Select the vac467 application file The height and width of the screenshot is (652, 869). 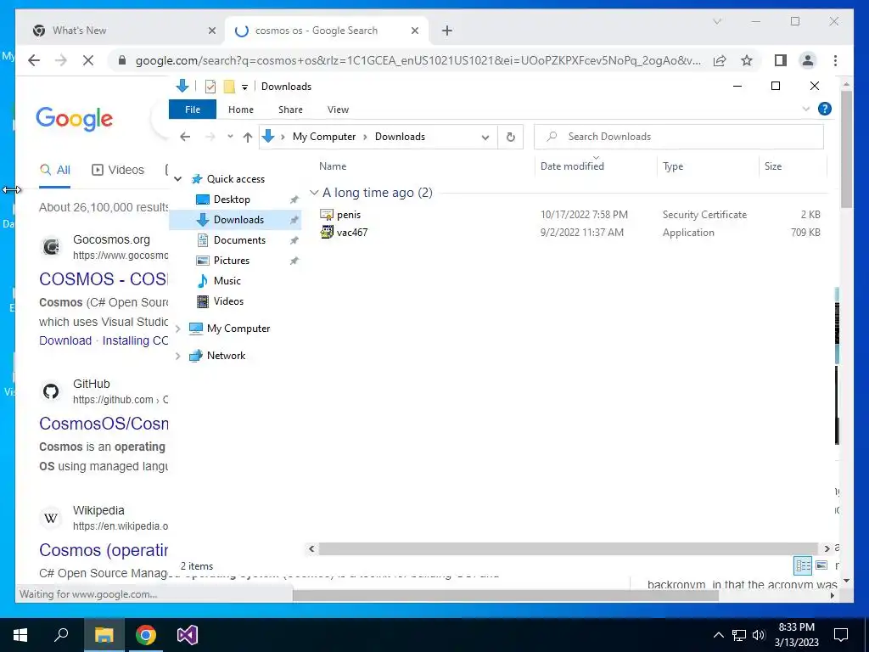[352, 233]
